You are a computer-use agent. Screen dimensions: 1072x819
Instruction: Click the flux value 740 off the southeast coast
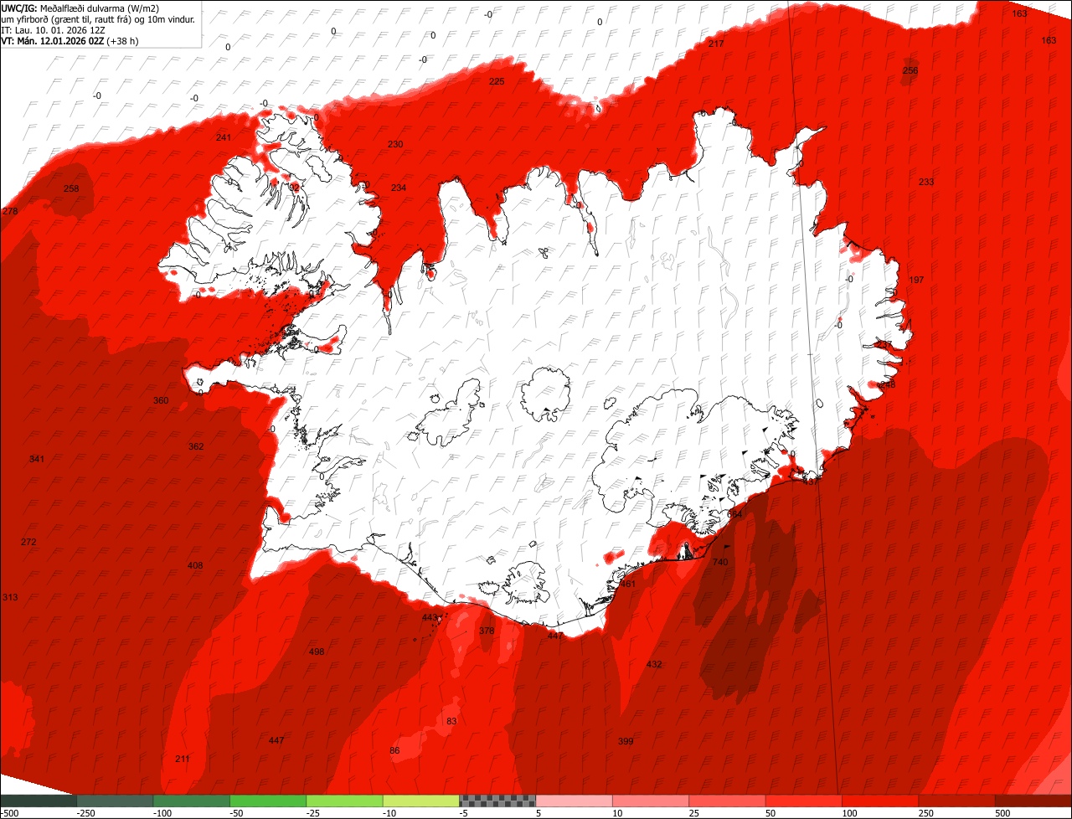pyautogui.click(x=720, y=562)
